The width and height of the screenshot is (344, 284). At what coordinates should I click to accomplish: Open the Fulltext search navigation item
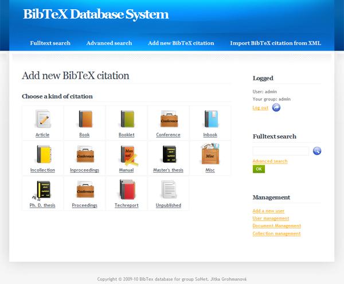click(x=50, y=43)
